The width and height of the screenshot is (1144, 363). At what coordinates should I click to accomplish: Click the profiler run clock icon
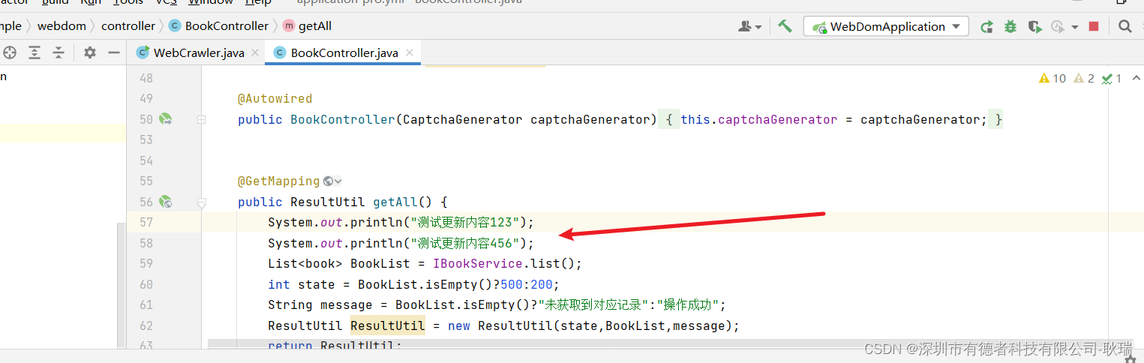[1058, 26]
